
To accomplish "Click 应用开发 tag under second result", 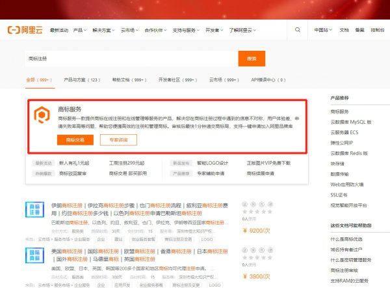I will (x=122, y=285).
